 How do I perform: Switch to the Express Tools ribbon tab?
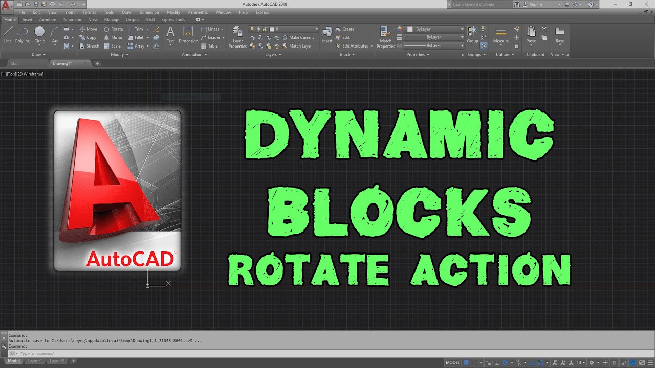point(173,20)
